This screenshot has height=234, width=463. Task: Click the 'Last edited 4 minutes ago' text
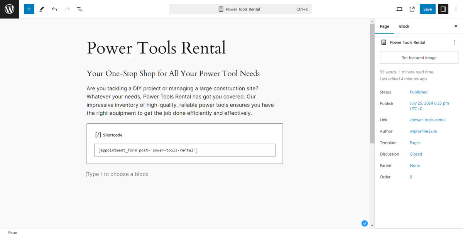click(404, 79)
